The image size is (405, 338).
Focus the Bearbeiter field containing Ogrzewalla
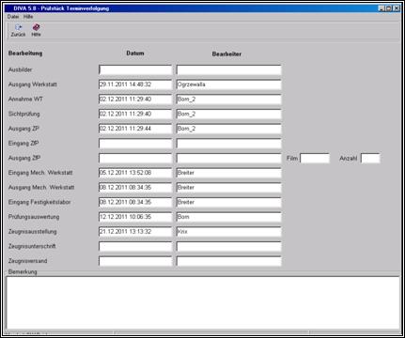click(228, 84)
